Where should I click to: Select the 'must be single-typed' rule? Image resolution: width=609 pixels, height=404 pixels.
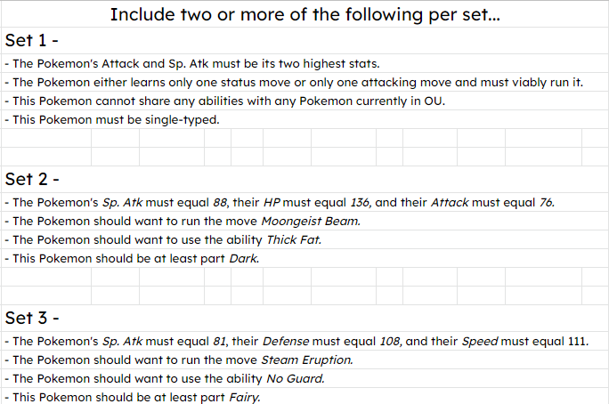111,119
